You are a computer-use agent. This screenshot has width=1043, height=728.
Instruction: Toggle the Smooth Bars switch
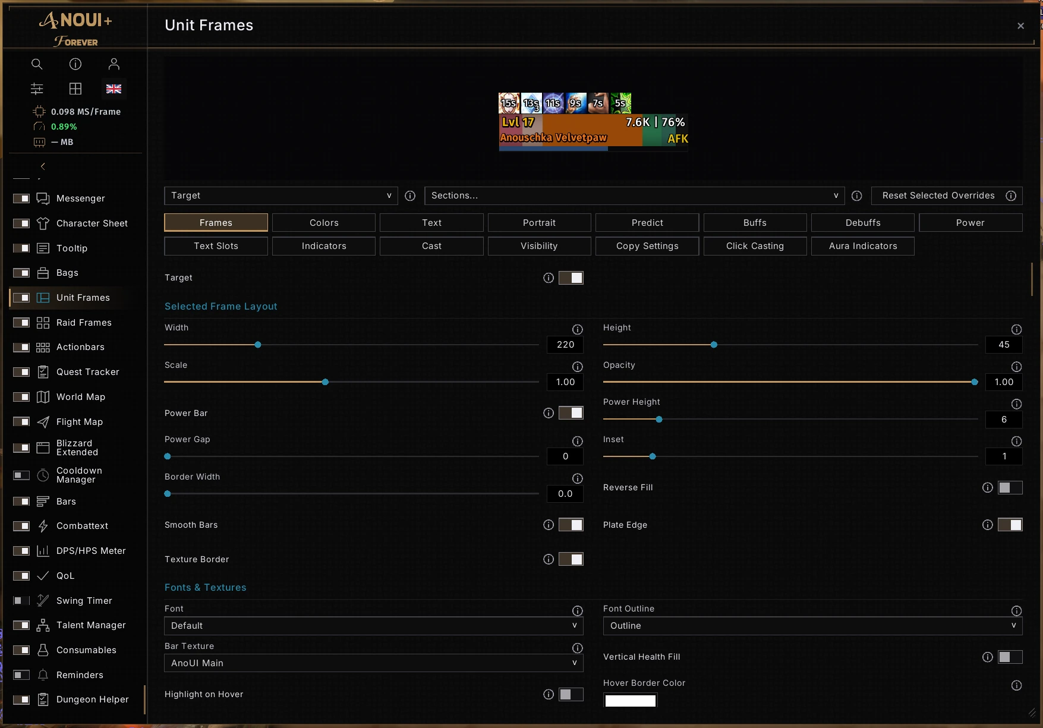click(571, 525)
